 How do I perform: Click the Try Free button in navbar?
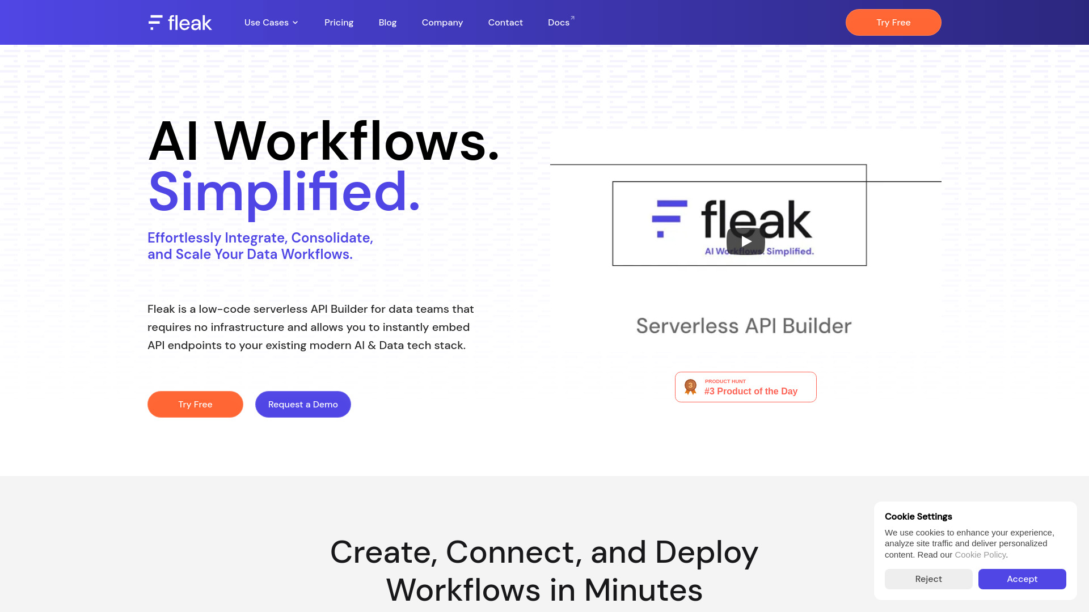pyautogui.click(x=893, y=23)
